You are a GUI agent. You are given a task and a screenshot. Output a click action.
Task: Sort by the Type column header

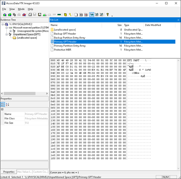pos(133,25)
